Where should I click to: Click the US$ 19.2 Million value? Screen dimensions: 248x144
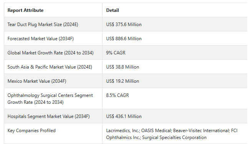pos(122,81)
